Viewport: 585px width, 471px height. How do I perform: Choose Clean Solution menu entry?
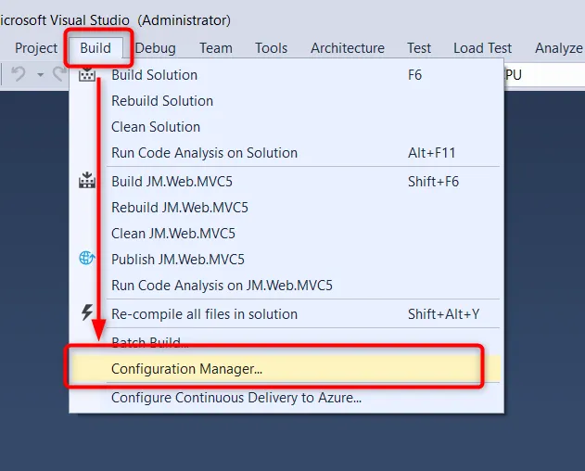pyautogui.click(x=156, y=127)
